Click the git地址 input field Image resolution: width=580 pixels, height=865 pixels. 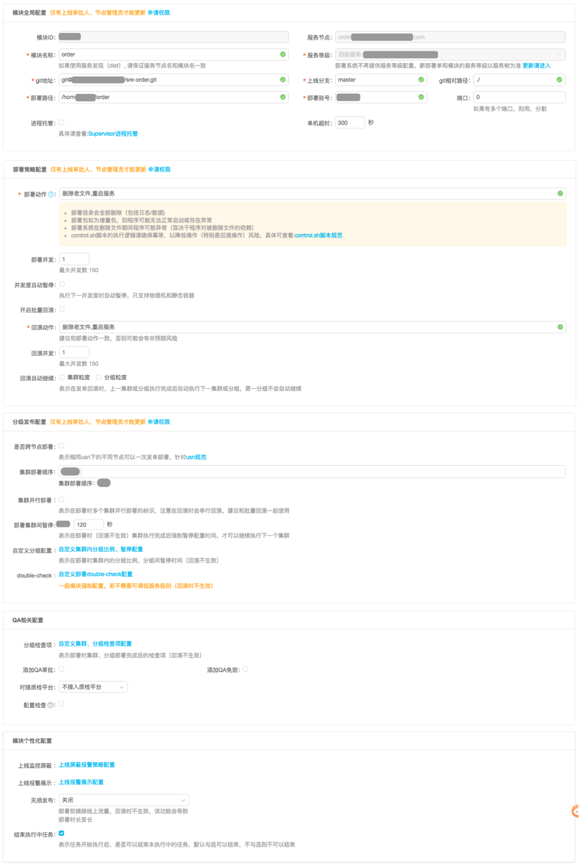click(174, 80)
